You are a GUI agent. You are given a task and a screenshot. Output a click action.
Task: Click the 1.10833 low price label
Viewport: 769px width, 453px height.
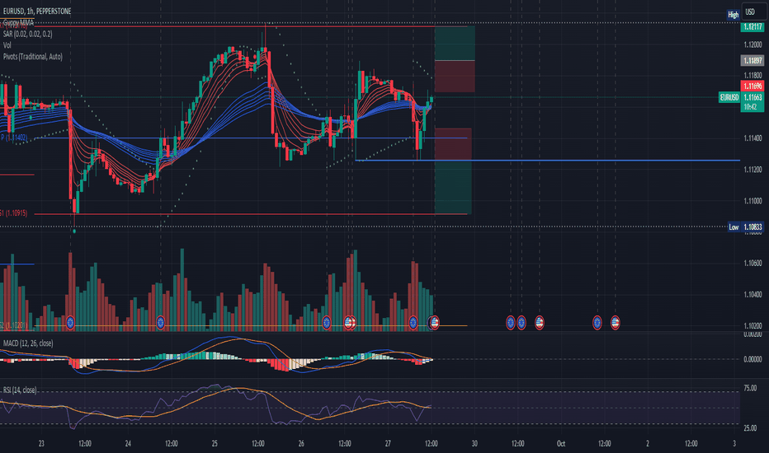pos(752,226)
